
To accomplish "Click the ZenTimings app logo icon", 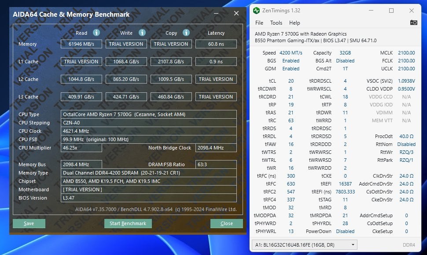I will [x=256, y=11].
